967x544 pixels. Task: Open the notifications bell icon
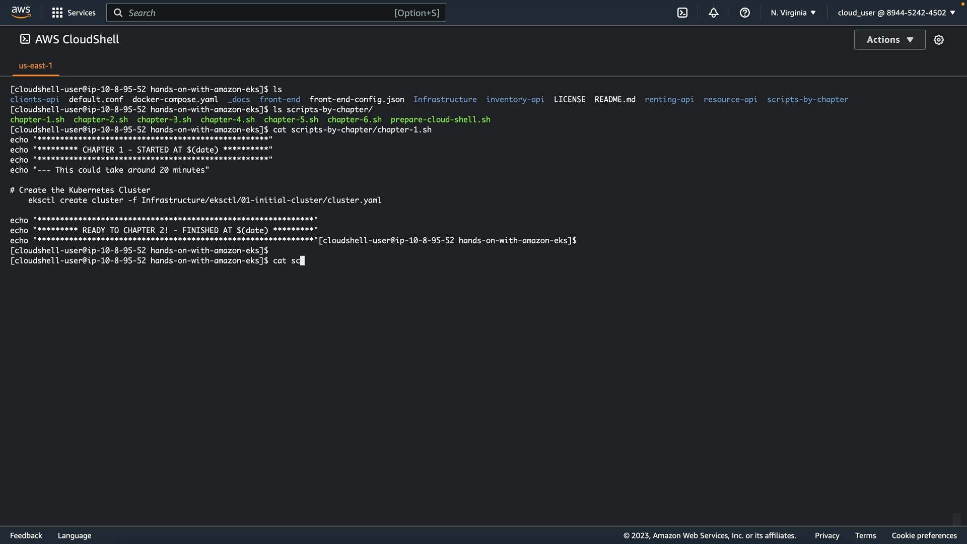[x=714, y=13]
